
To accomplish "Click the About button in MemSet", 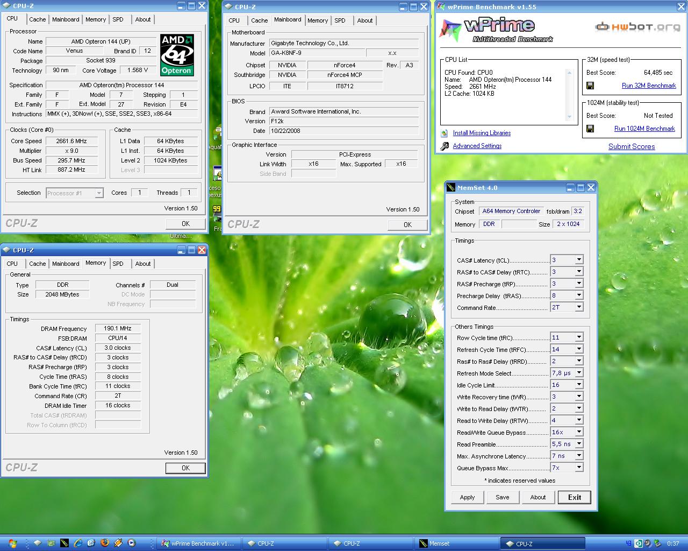I will click(538, 497).
